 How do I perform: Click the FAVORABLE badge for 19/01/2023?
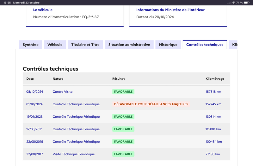(x=123, y=117)
